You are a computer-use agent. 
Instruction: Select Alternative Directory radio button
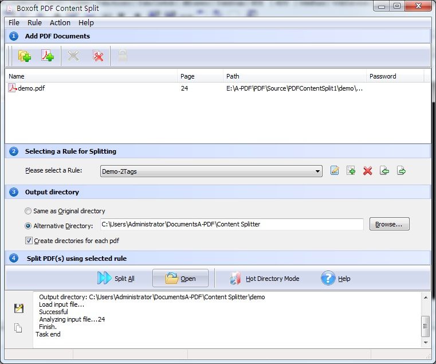point(28,226)
